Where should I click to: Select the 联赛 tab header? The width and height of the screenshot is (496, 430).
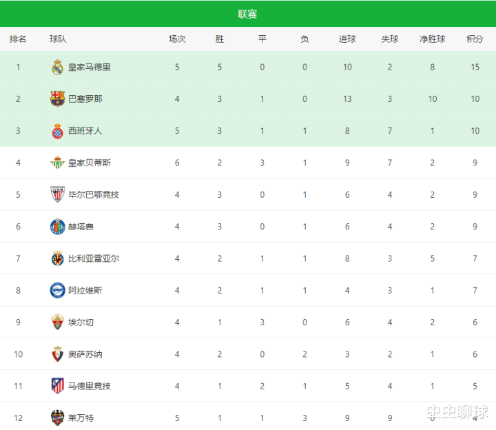coord(248,14)
